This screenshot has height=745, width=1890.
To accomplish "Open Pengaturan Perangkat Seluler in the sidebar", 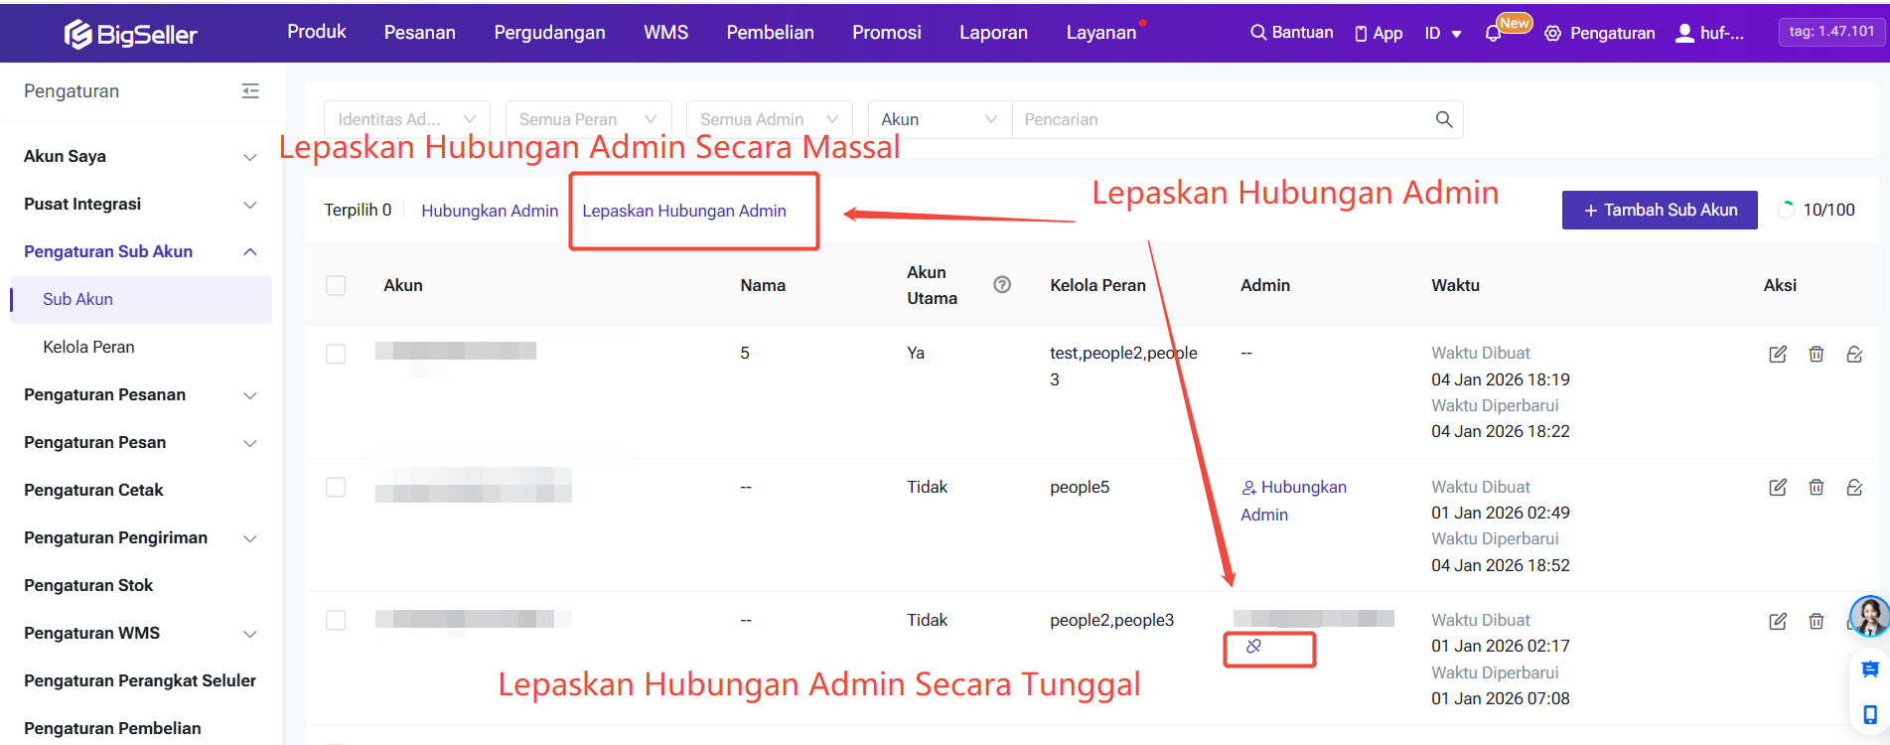I will coord(140,681).
